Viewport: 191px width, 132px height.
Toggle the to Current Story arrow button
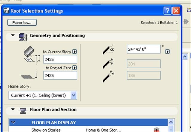[75, 52]
